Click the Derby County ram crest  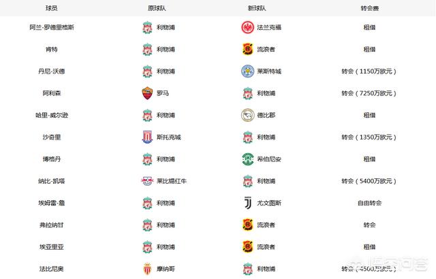click(247, 115)
